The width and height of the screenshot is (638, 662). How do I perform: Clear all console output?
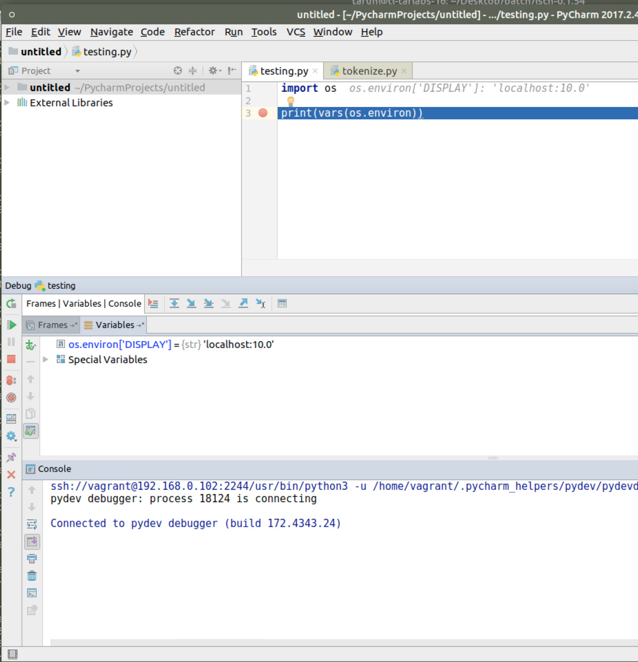click(x=32, y=576)
